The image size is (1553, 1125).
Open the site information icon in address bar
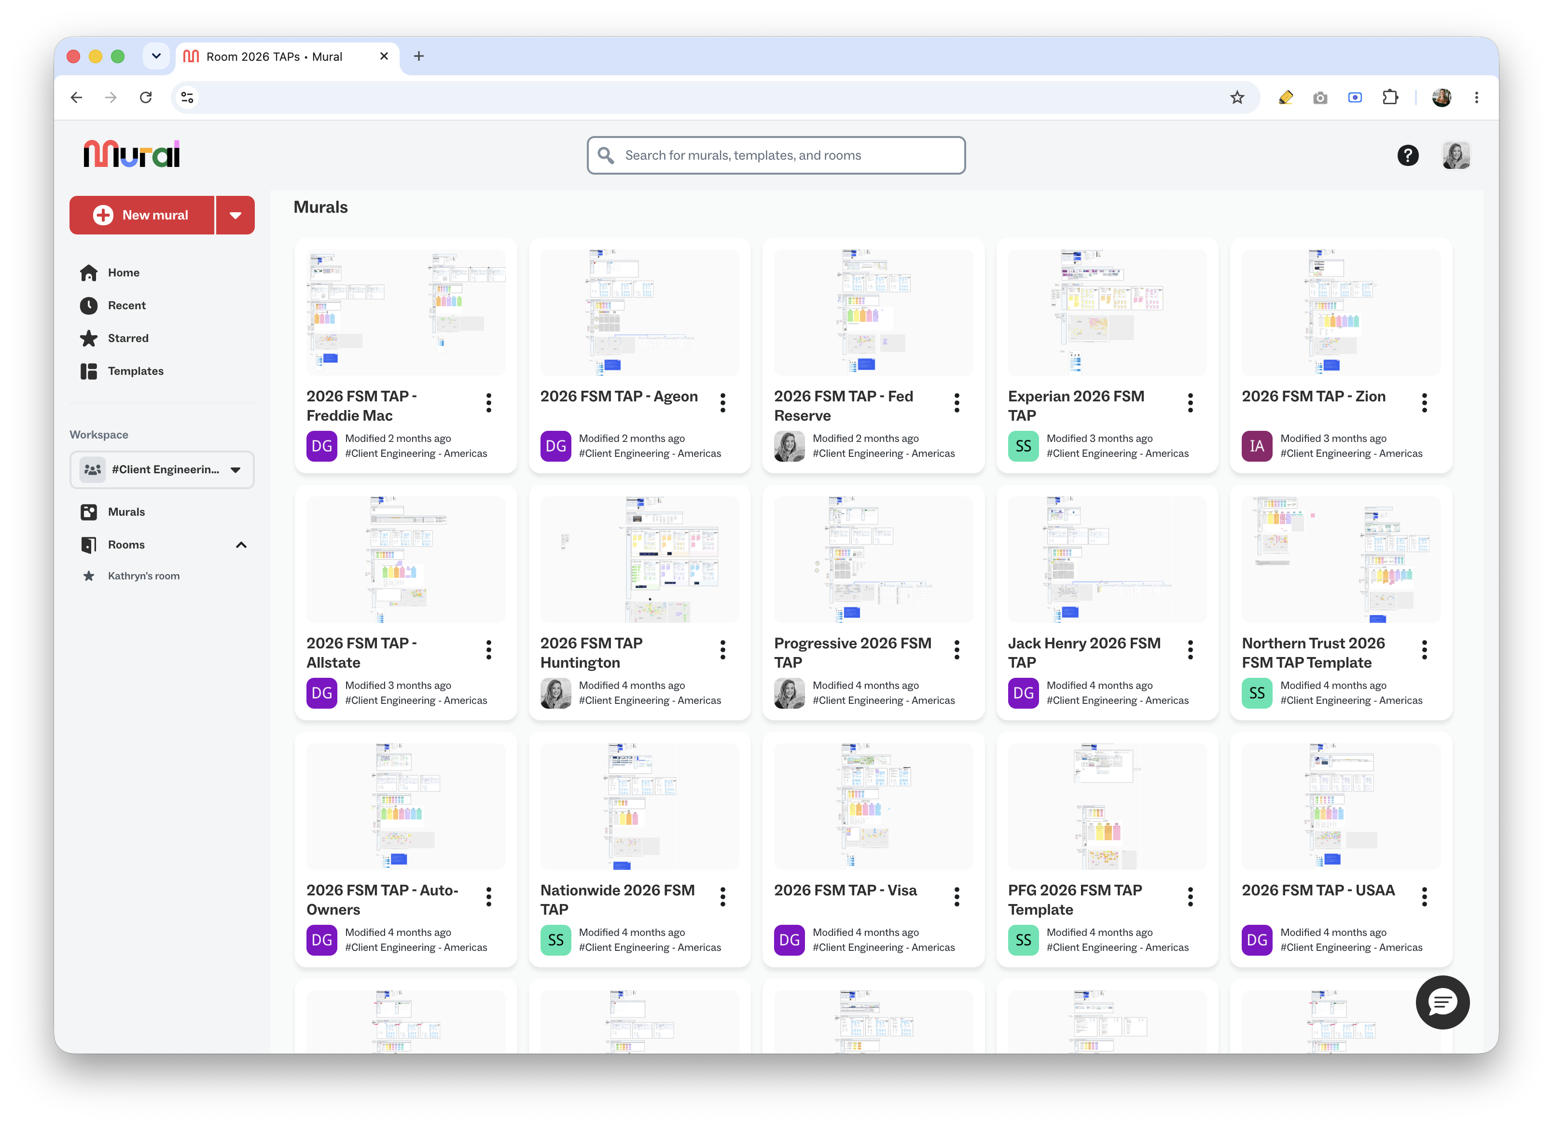188,98
